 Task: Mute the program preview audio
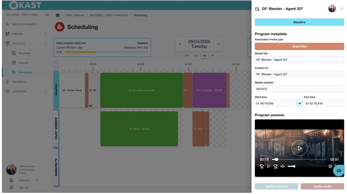pyautogui.click(x=283, y=166)
